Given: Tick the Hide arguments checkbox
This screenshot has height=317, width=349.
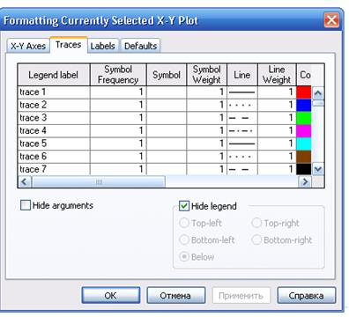Looking at the screenshot, I should [26, 205].
